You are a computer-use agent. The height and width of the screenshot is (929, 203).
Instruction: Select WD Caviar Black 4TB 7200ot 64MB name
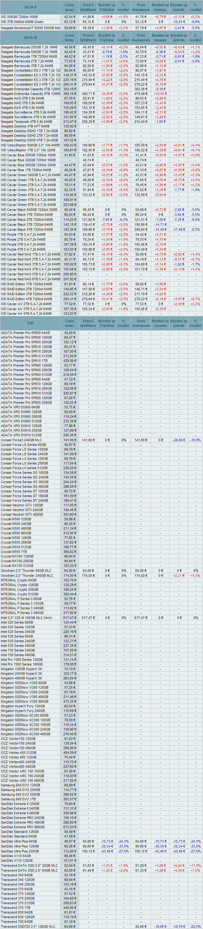click(x=27, y=230)
